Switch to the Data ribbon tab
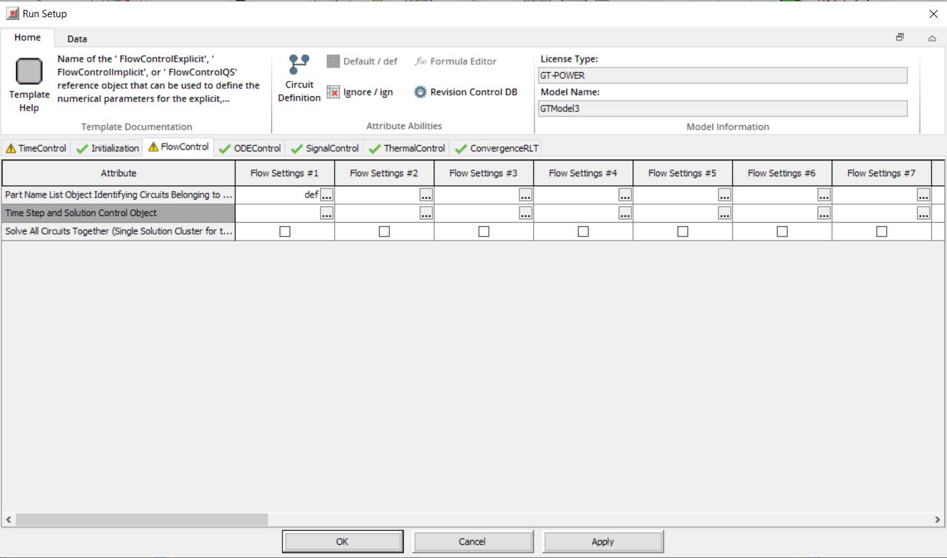Screen dimensions: 947x558 76,38
